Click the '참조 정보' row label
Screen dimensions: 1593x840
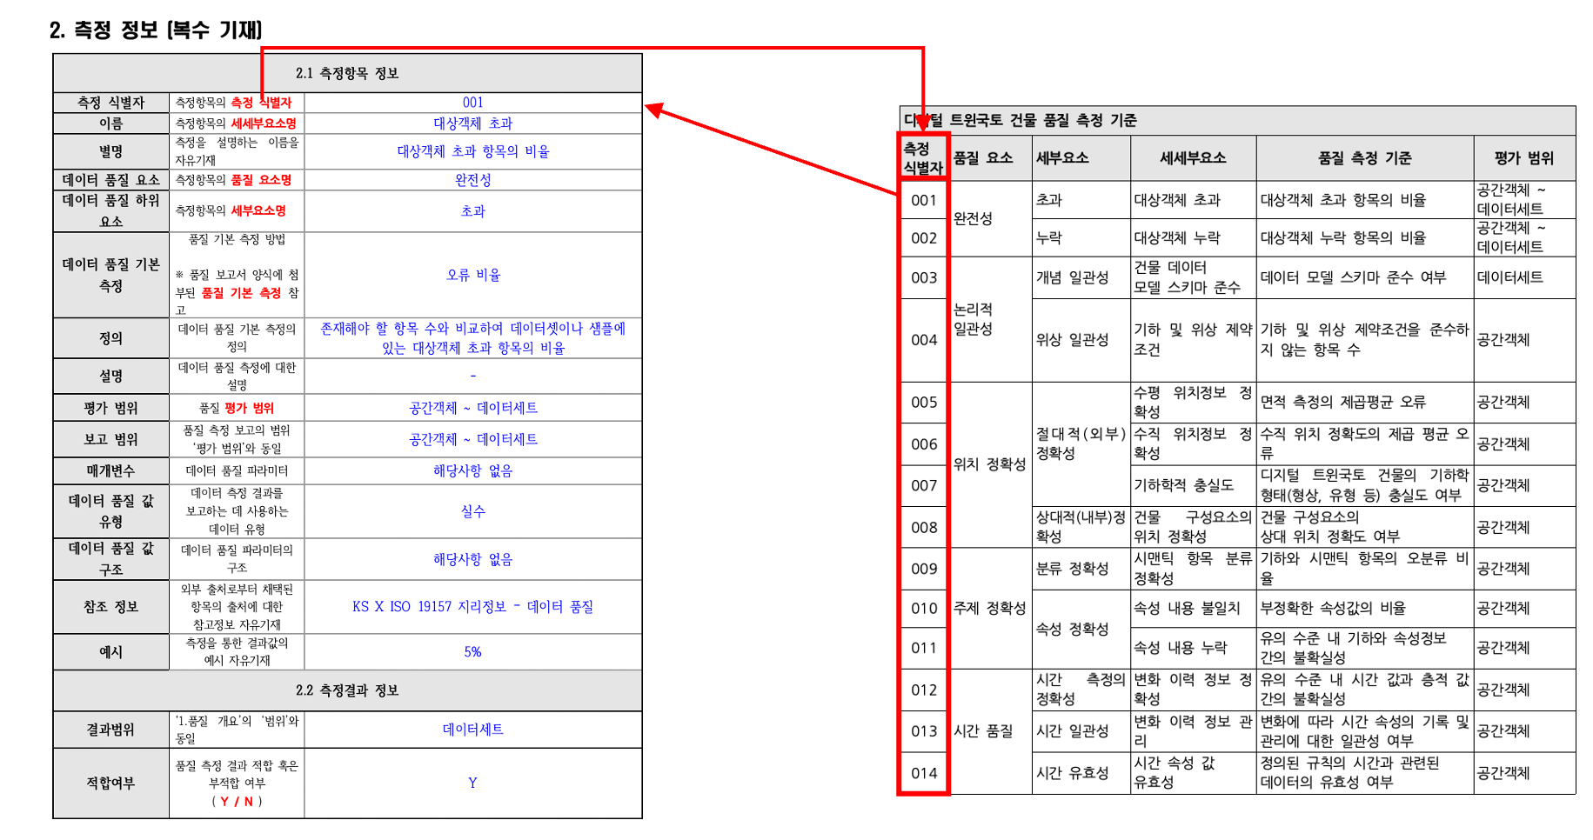click(x=110, y=607)
